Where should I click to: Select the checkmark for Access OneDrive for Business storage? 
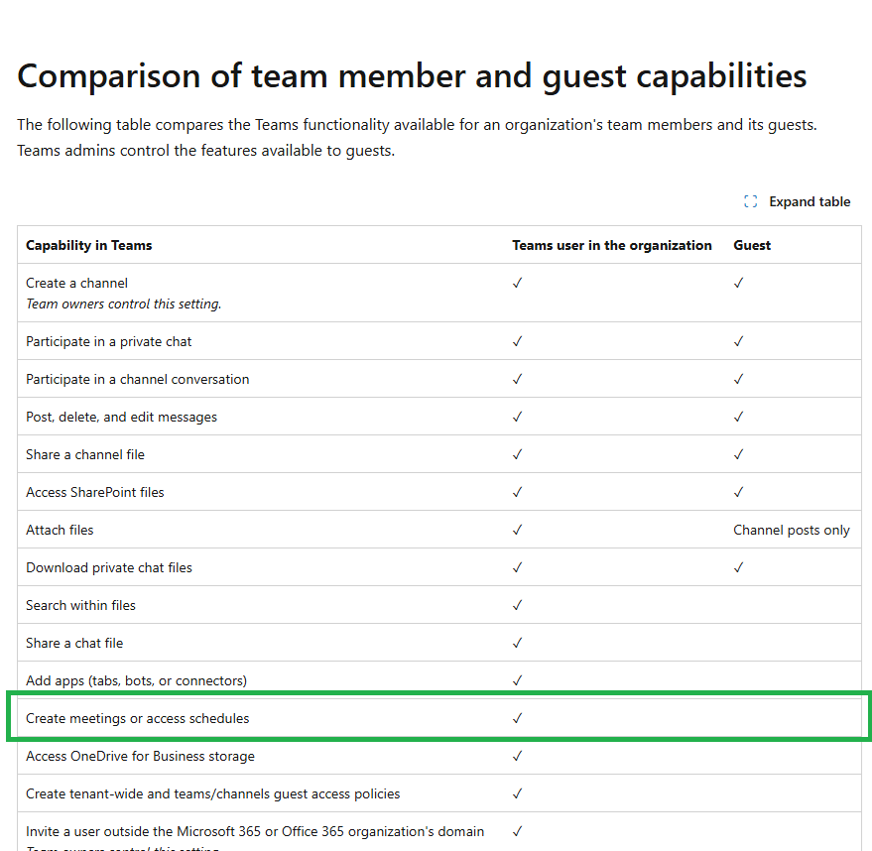[517, 756]
